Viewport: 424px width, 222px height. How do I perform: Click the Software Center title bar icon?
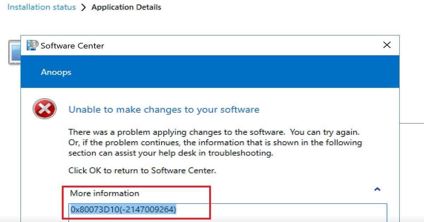point(33,45)
